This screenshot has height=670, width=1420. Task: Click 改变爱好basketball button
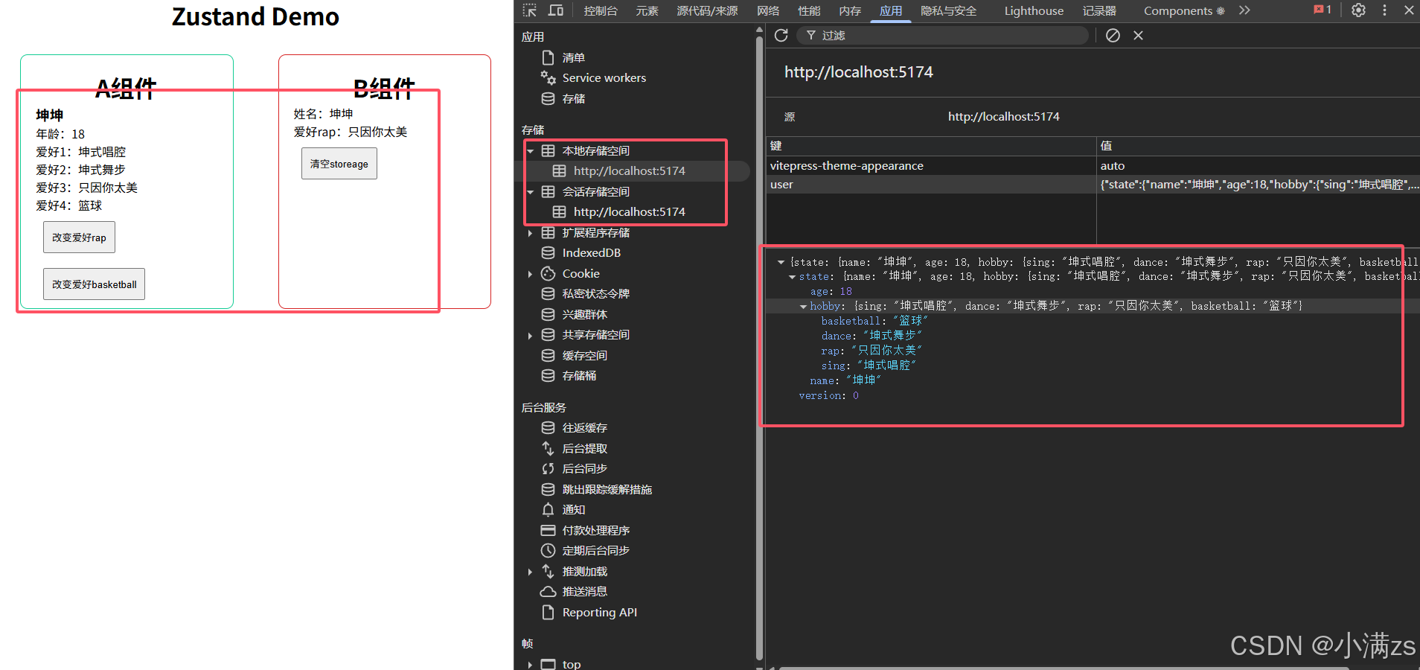click(x=94, y=284)
